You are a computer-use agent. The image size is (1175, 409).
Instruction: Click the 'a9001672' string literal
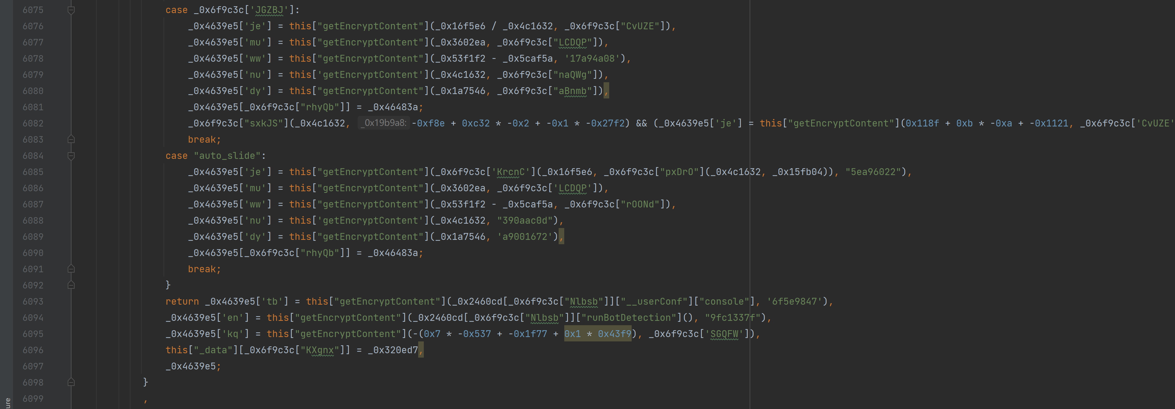(x=525, y=237)
